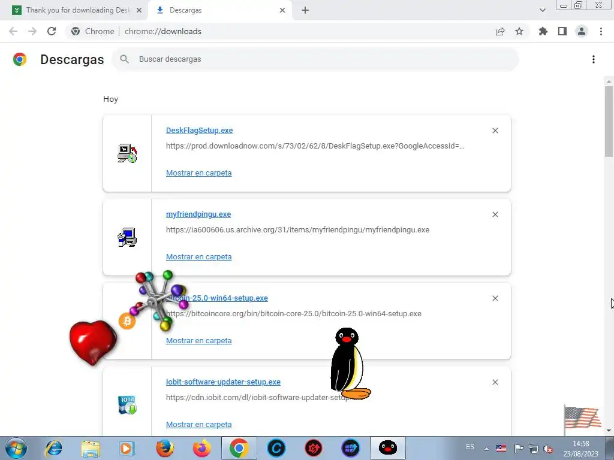Open the Pingu app taskbar button

coord(388,448)
